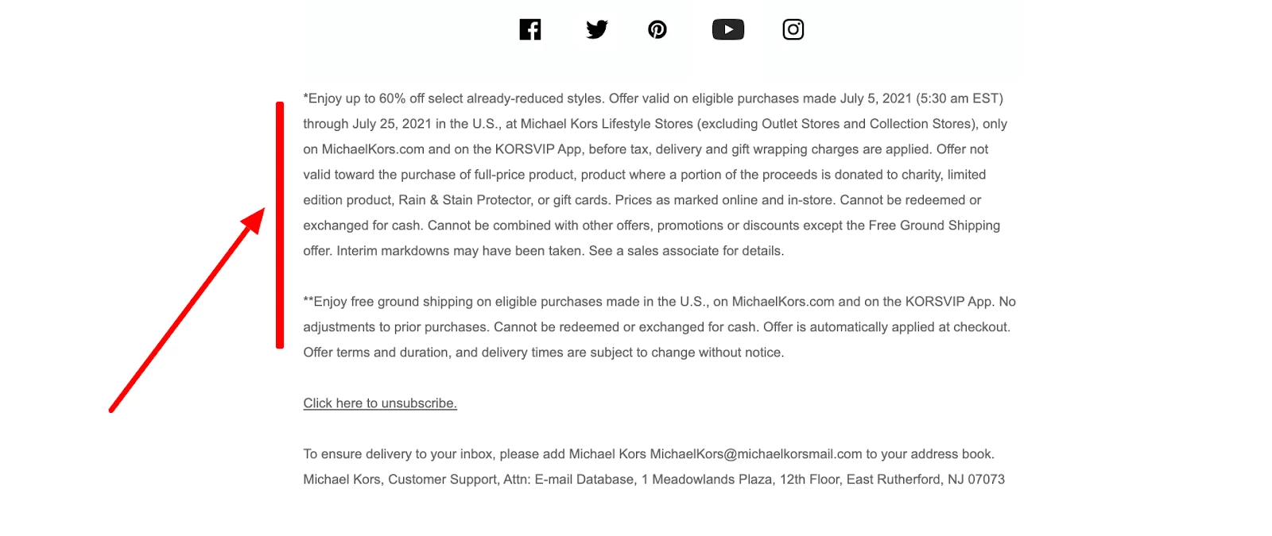The height and width of the screenshot is (536, 1272).
Task: Open the Instagram camera icon
Action: click(x=793, y=29)
